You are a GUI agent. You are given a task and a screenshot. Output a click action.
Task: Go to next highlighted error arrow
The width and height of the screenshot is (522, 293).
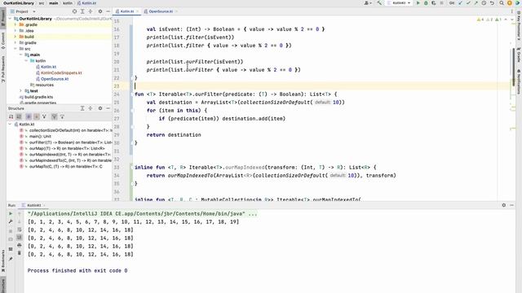[512, 20]
